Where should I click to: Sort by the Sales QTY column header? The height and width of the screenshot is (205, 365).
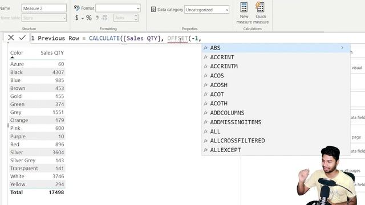(x=52, y=53)
